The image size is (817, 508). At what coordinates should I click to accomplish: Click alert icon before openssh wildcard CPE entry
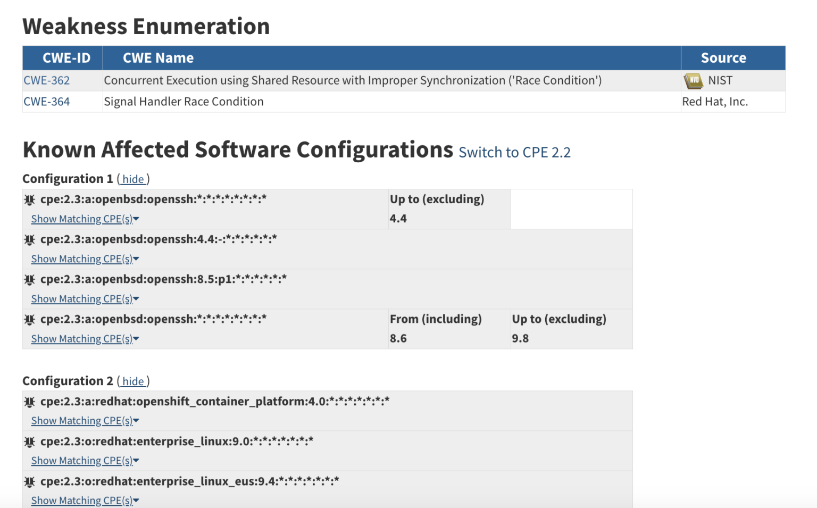click(30, 198)
